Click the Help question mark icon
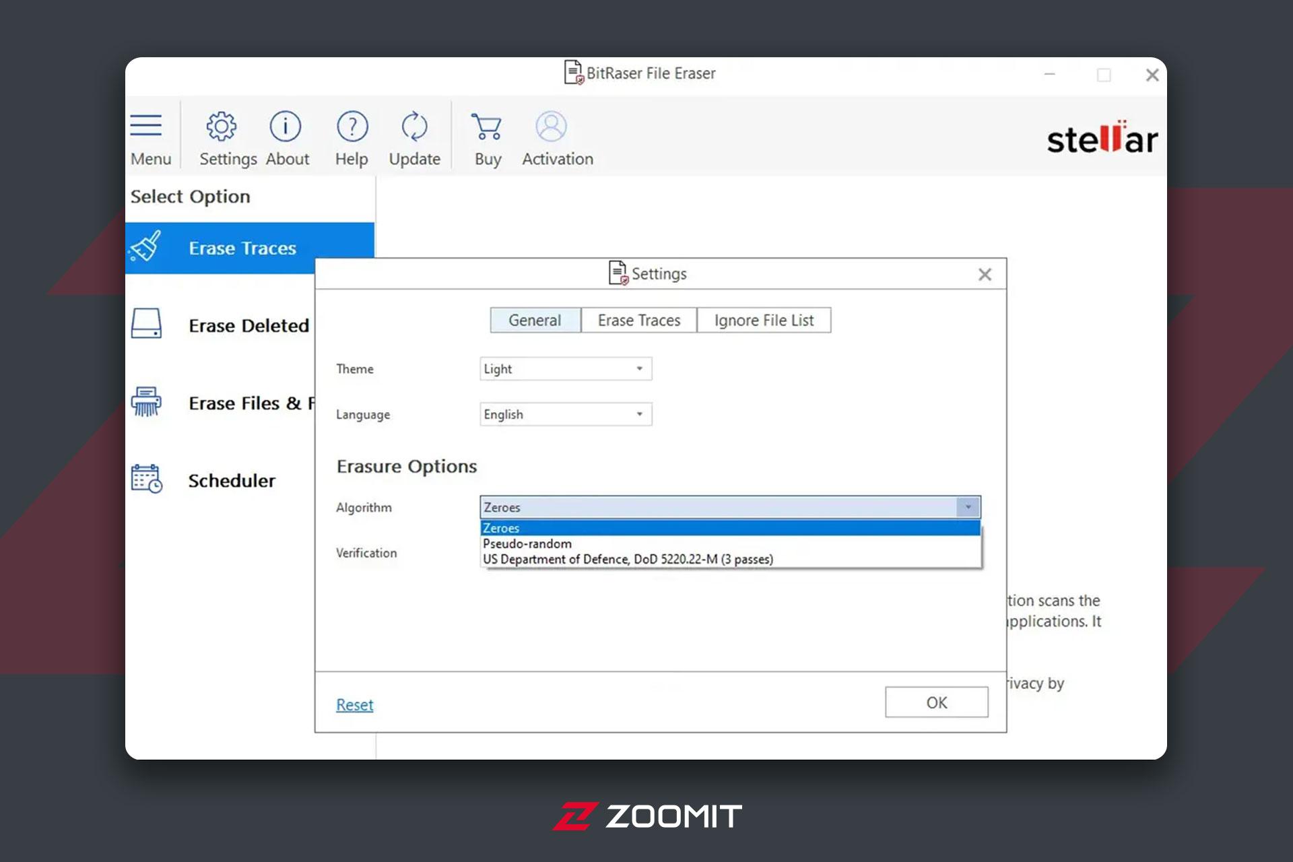 pos(352,126)
